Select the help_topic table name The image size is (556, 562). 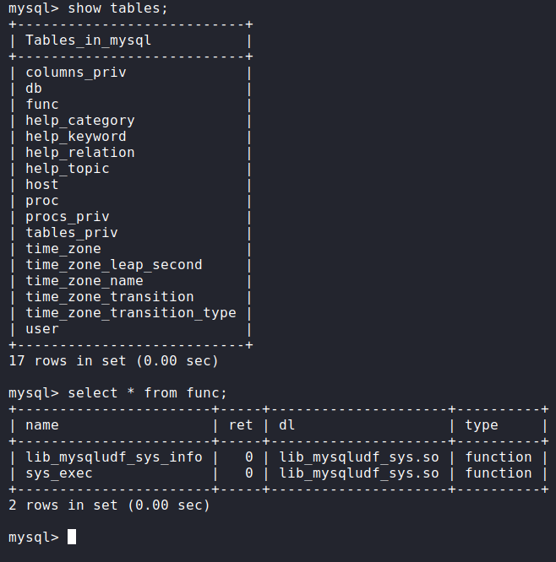(x=68, y=169)
